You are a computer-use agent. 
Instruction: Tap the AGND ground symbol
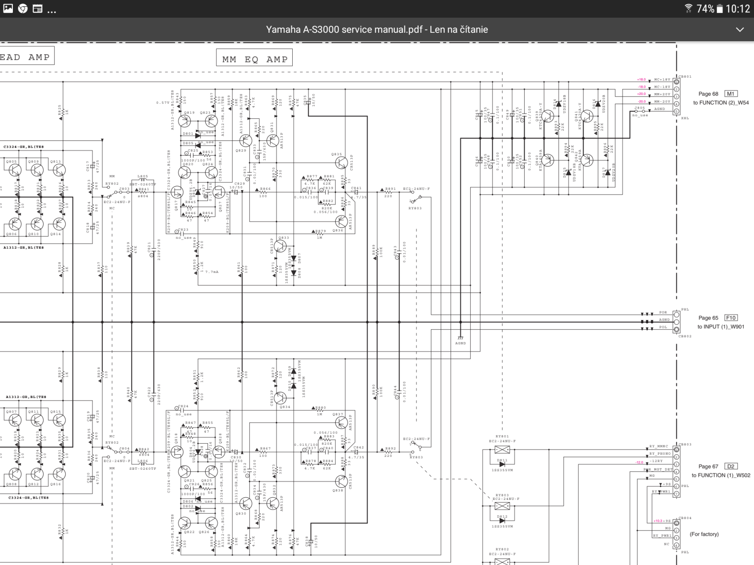pos(460,338)
